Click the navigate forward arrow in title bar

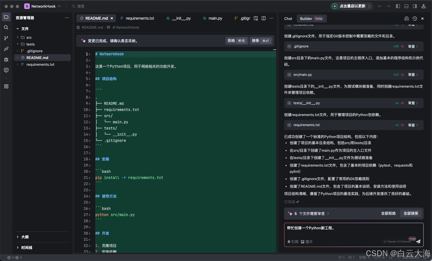pos(388,6)
